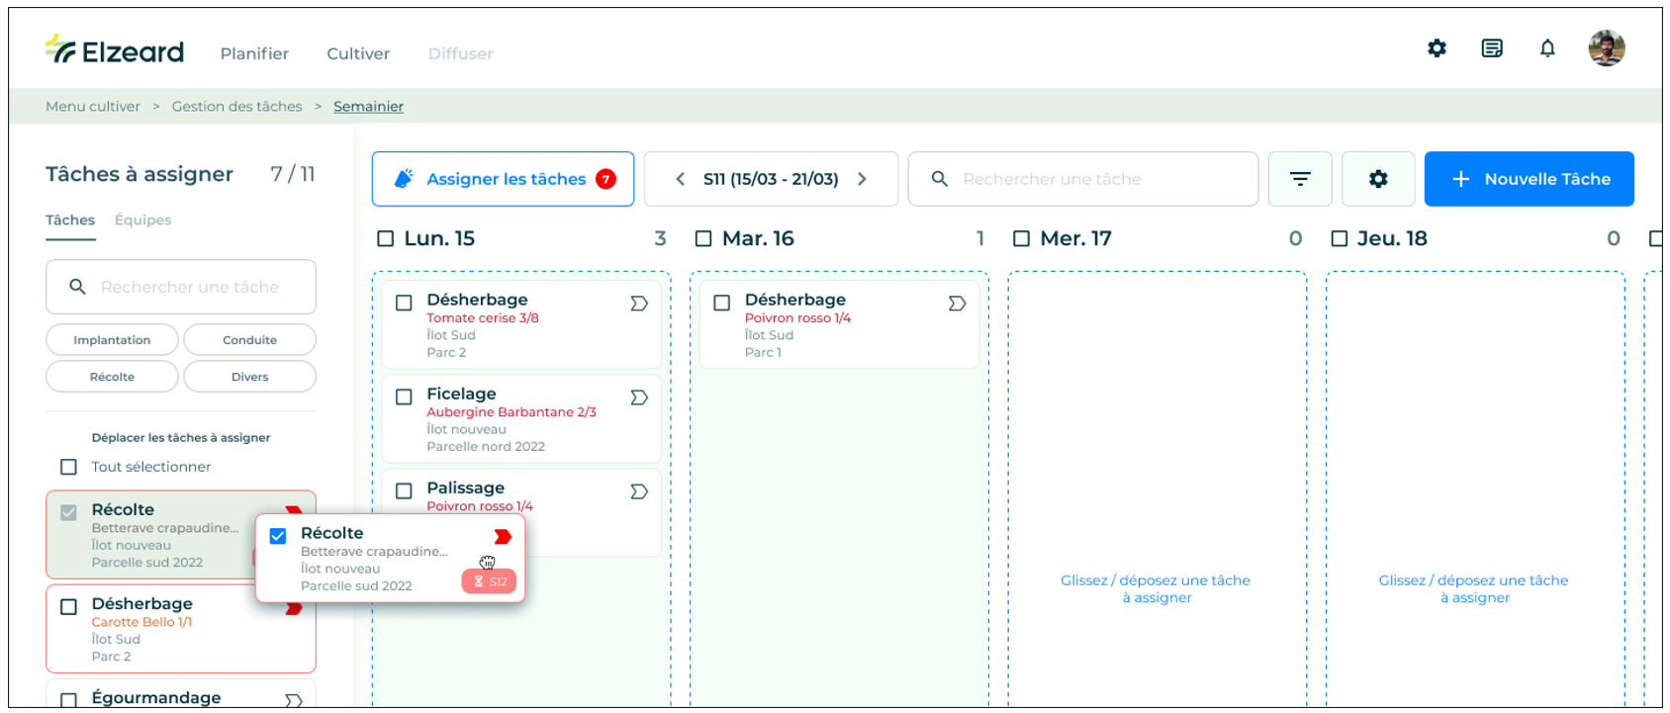
Task: Click Assigner les tâches button
Action: pyautogui.click(x=503, y=179)
